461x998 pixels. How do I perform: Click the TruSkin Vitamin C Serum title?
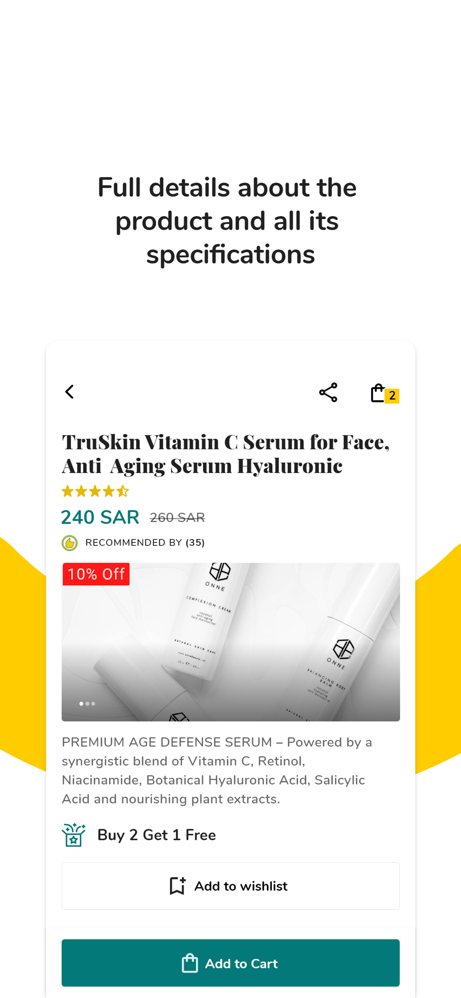(x=226, y=454)
